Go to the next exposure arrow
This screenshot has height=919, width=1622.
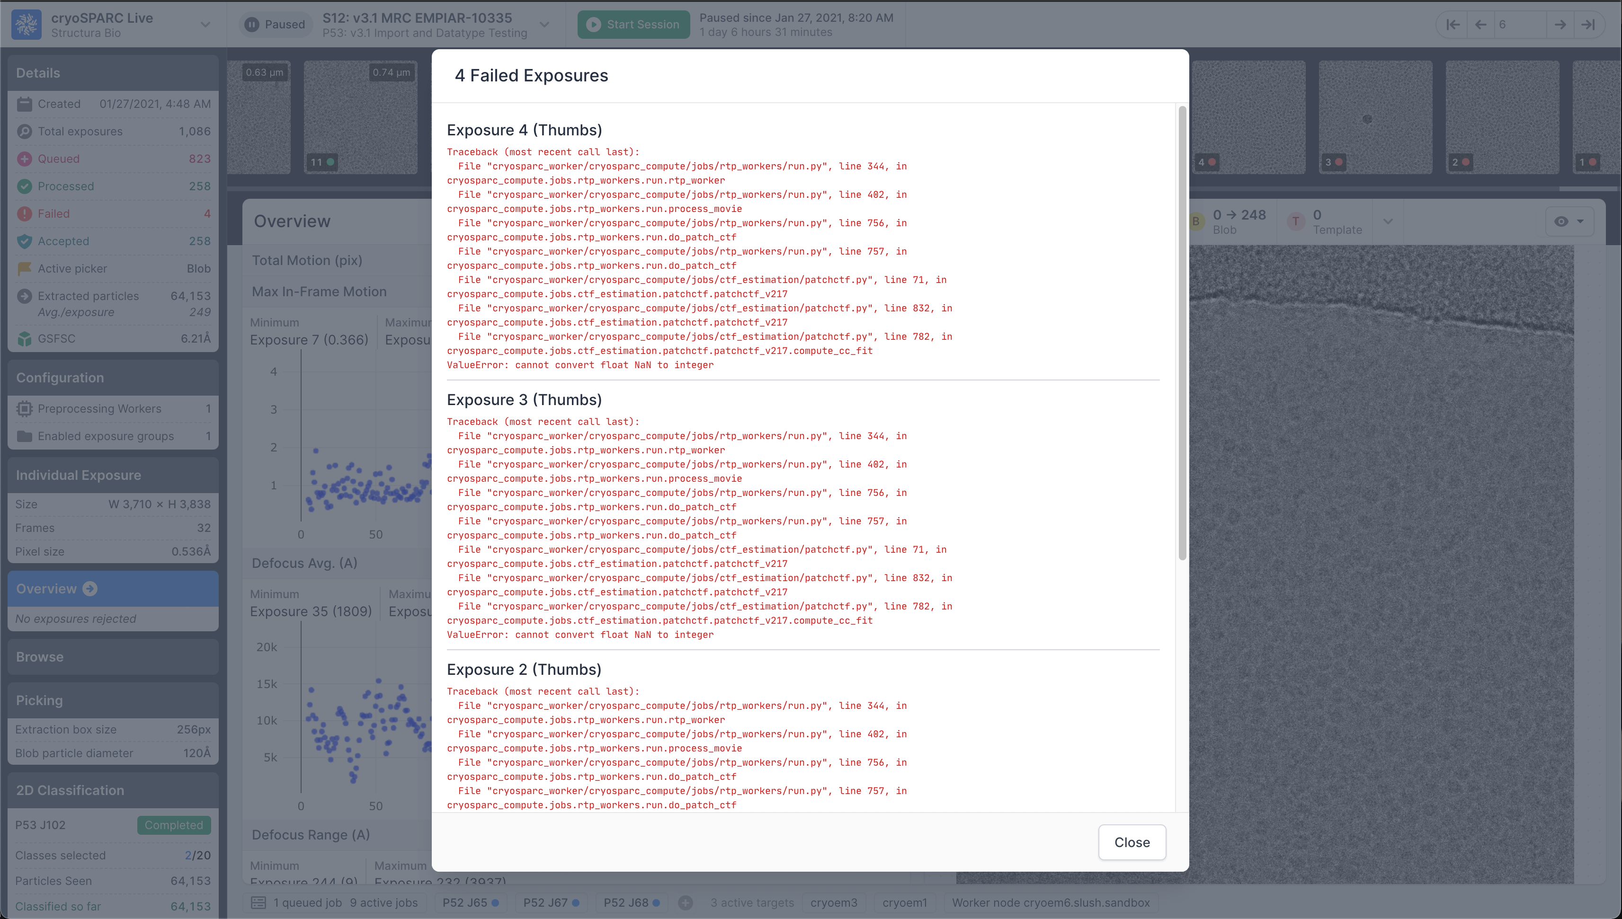pyautogui.click(x=1560, y=25)
